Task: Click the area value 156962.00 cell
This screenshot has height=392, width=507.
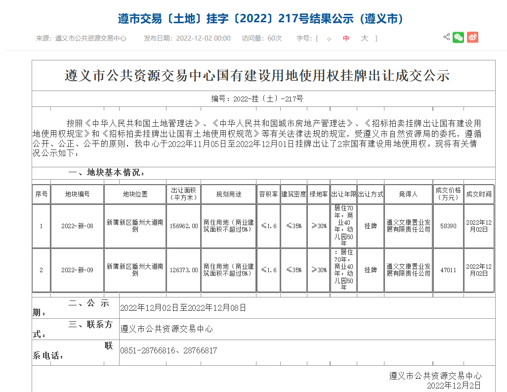Action: 183,226
